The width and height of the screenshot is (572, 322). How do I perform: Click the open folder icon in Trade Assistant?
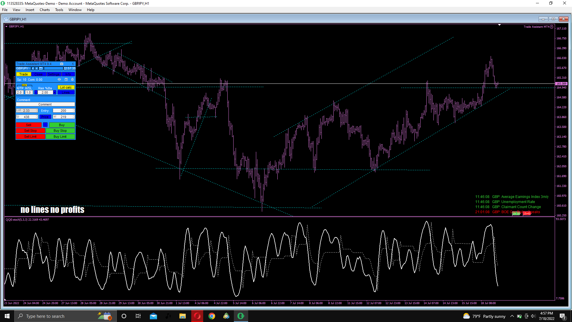[41, 68]
